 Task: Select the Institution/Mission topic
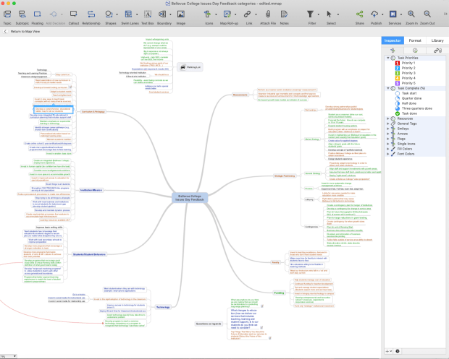pos(91,190)
